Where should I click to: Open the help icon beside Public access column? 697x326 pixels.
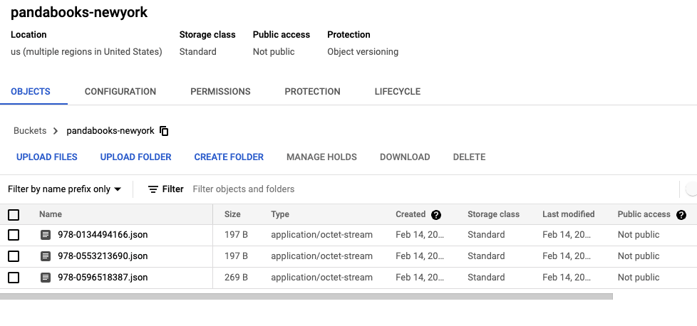[681, 215]
